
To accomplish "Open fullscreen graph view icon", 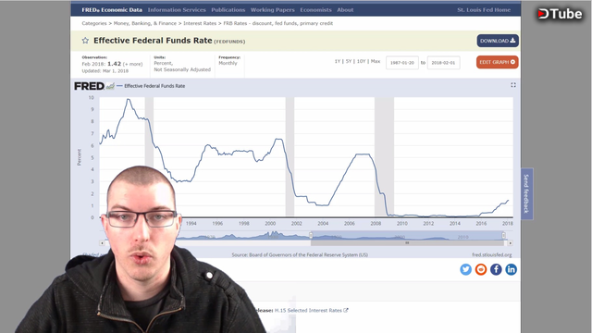I will coord(513,85).
